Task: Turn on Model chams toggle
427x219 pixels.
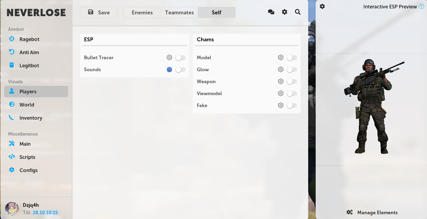Action: (x=292, y=57)
